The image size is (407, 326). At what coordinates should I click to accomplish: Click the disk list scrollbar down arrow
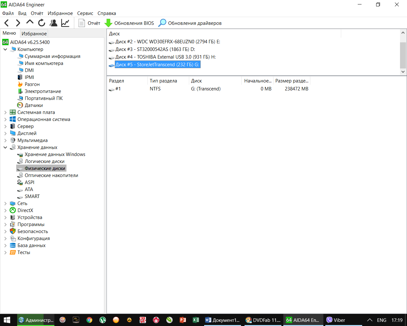tap(403, 72)
